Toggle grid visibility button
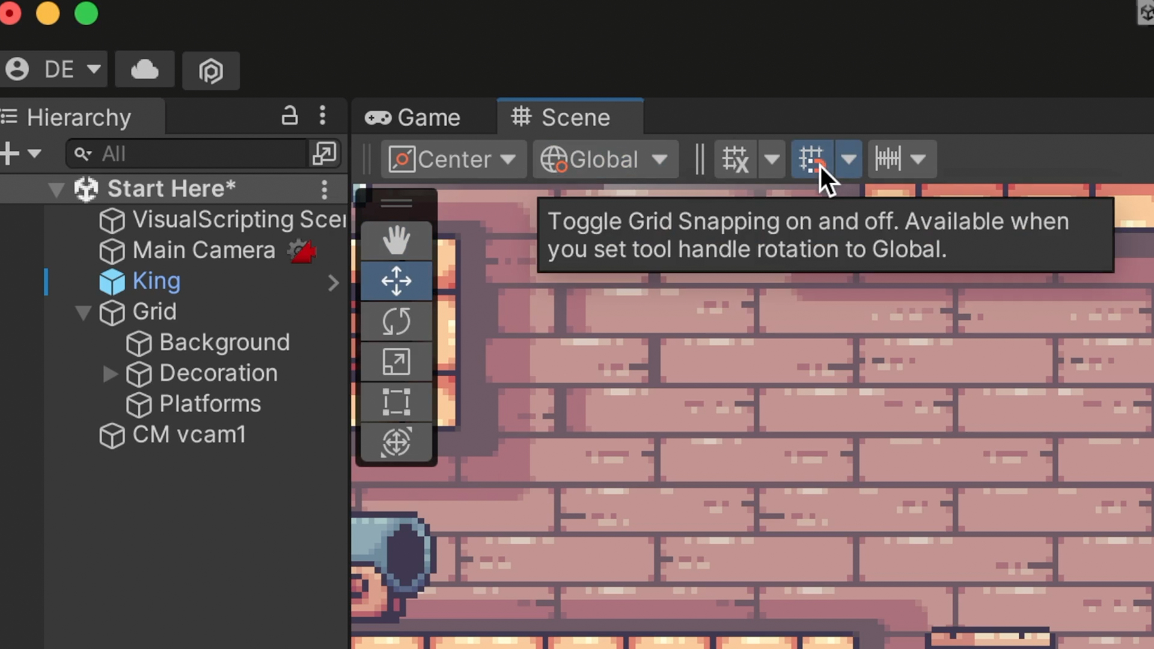Viewport: 1154px width, 649px height. point(736,159)
